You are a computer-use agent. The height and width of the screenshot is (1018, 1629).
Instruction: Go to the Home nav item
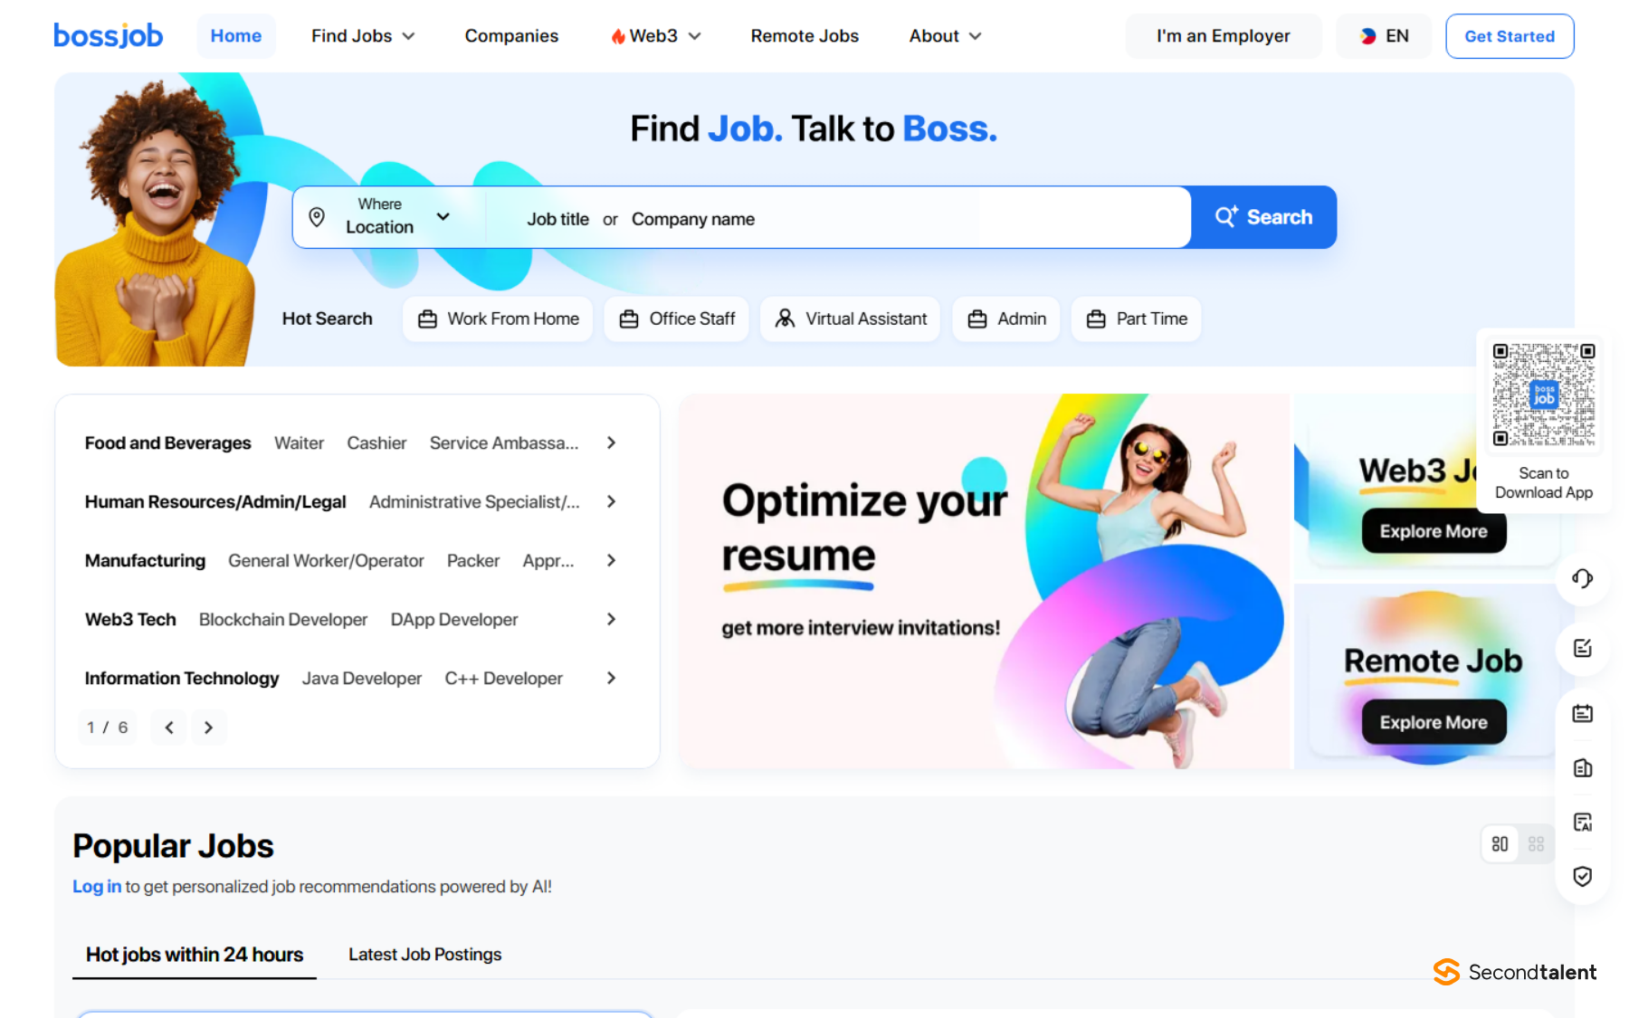(236, 36)
